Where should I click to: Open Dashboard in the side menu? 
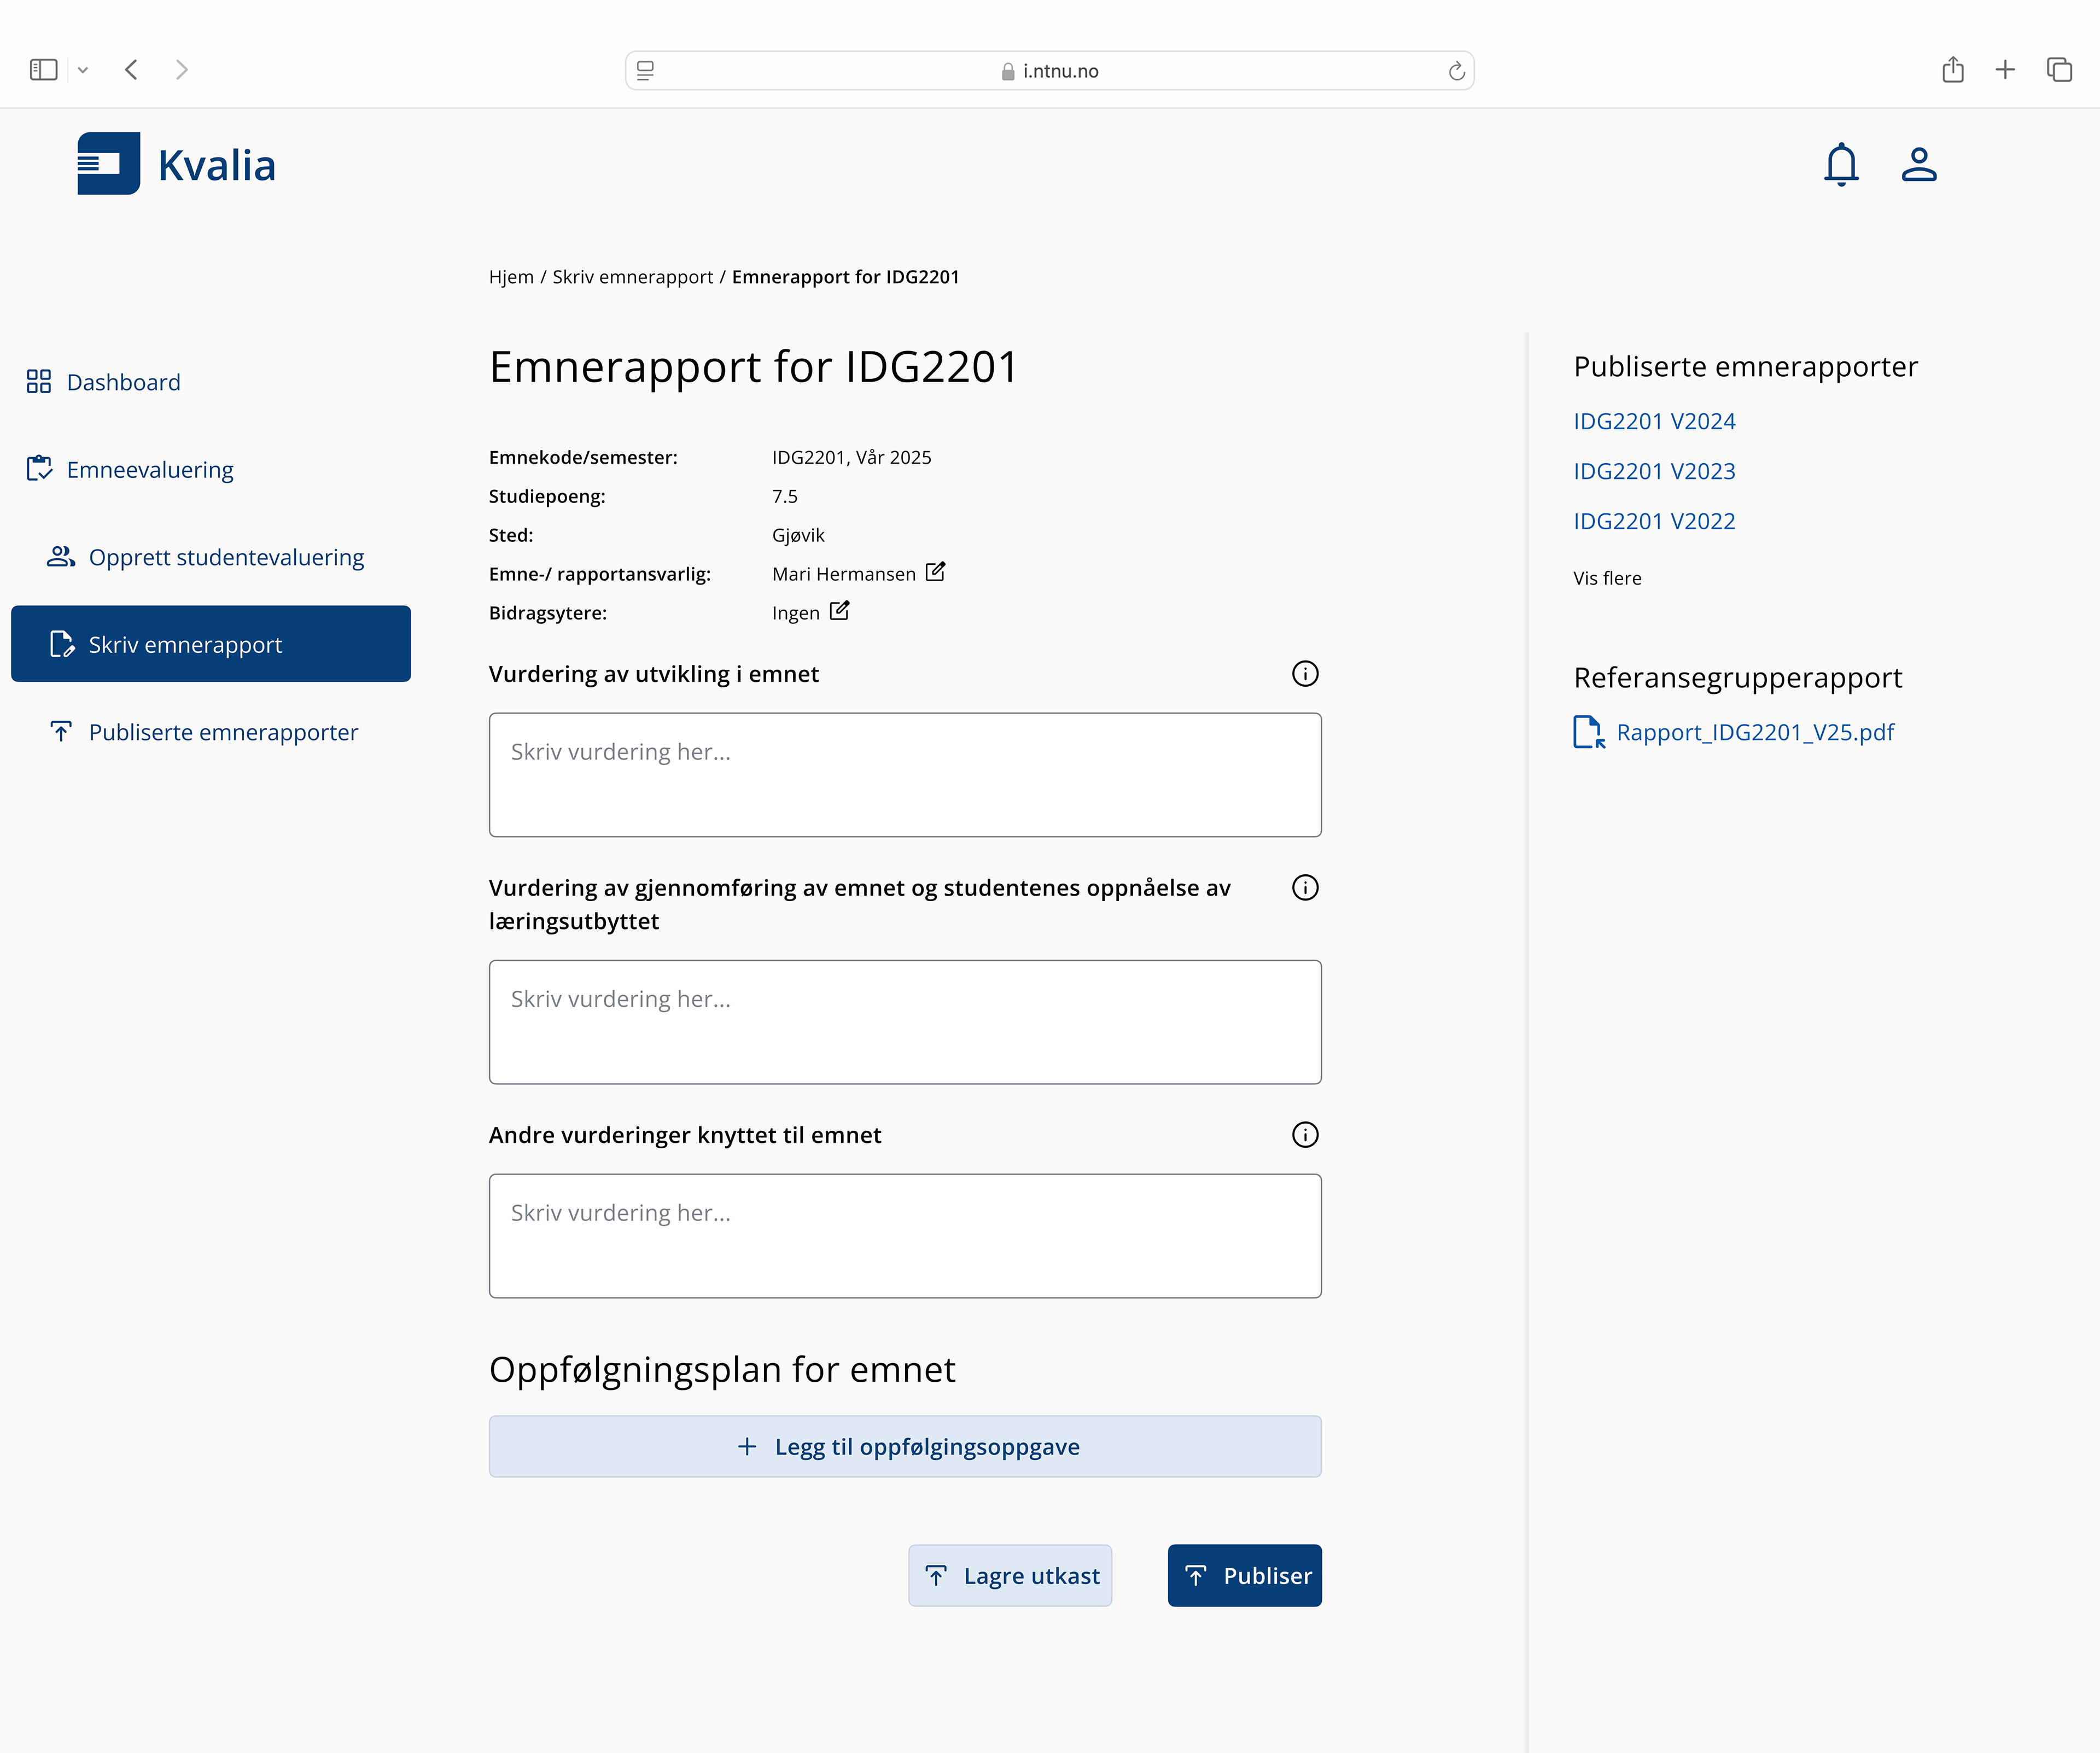click(123, 382)
